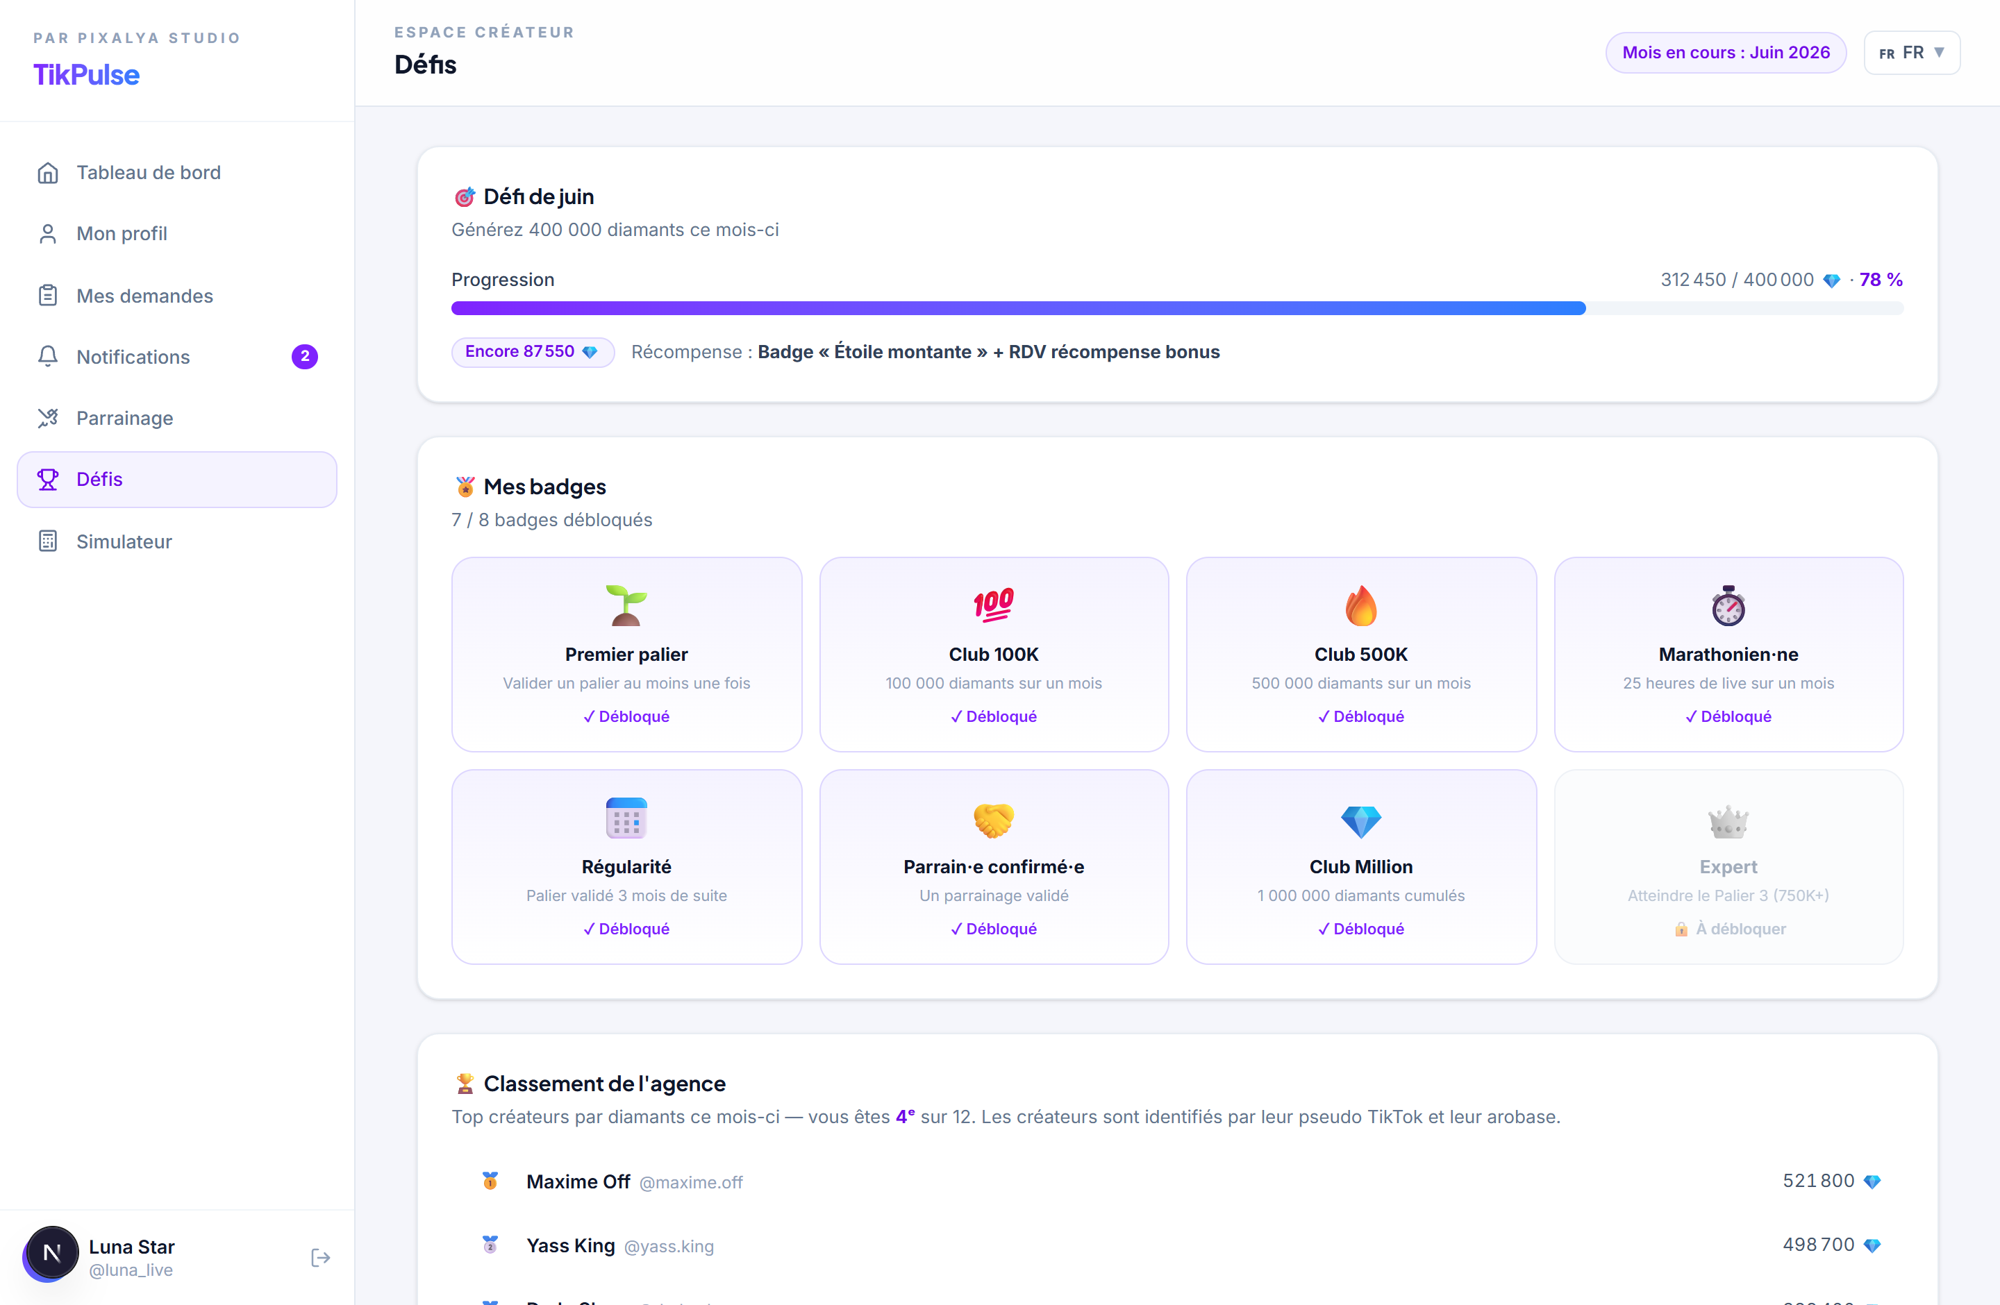The width and height of the screenshot is (2000, 1305).
Task: Click the @luna_live handle
Action: (x=131, y=1270)
